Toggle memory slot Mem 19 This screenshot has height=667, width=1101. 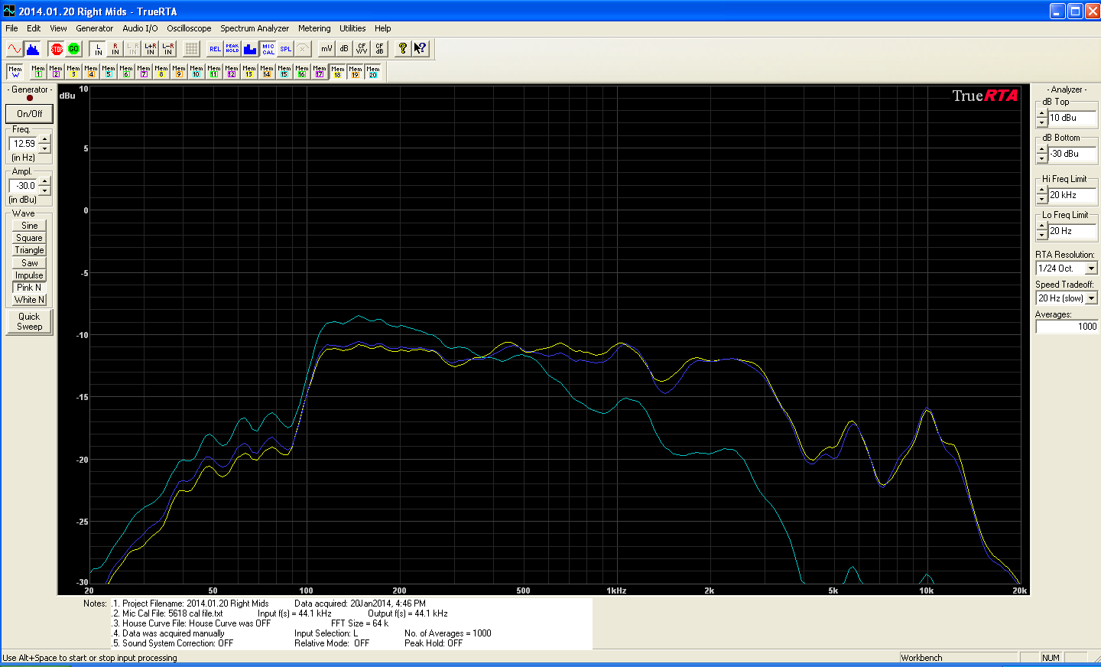click(356, 72)
